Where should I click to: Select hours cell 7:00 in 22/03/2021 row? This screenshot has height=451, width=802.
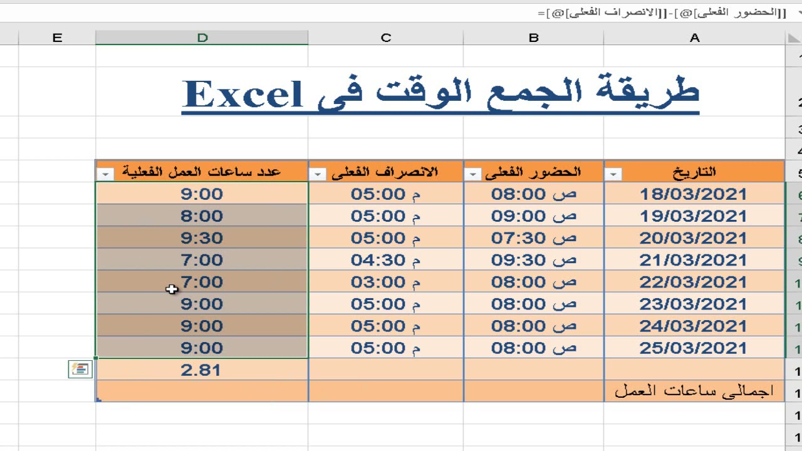(x=202, y=281)
